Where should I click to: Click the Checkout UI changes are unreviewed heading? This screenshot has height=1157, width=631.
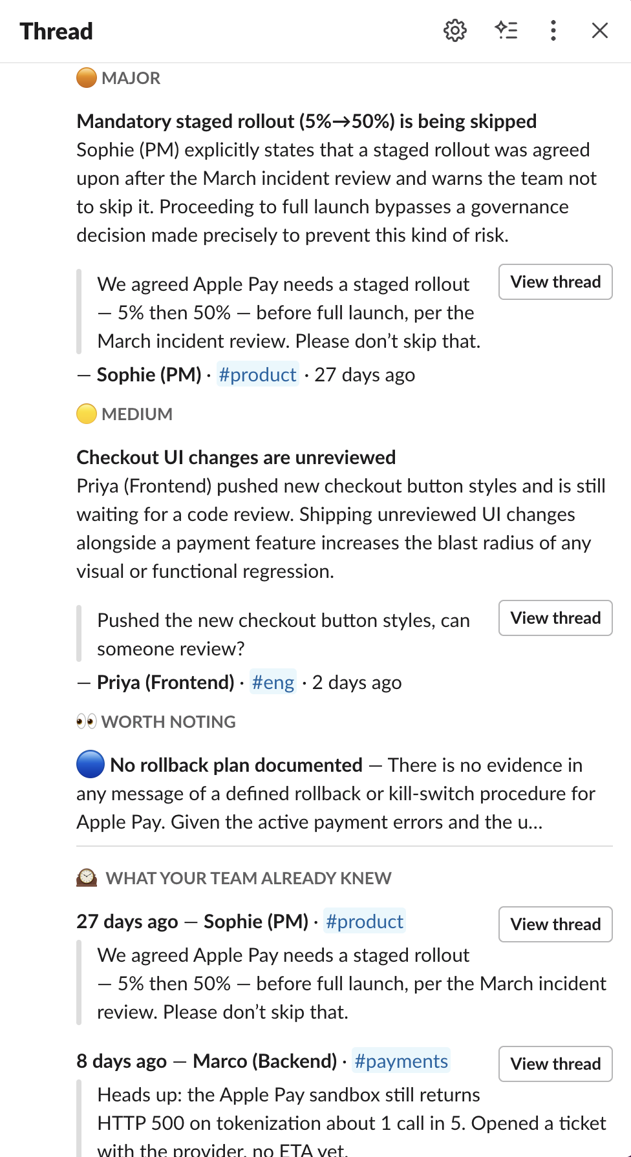236,458
